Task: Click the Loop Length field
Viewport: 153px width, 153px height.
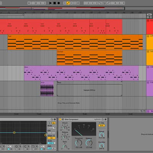Action: pos(118,3)
